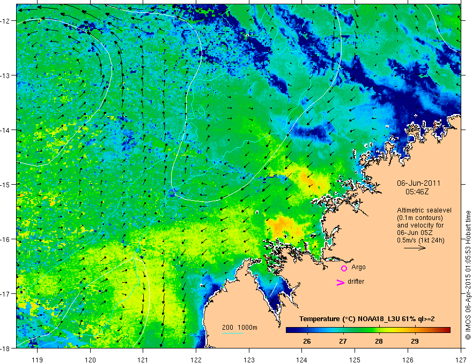Screen dimensions: 472x364
Task: Click the temperature color bar
Action: point(368,330)
